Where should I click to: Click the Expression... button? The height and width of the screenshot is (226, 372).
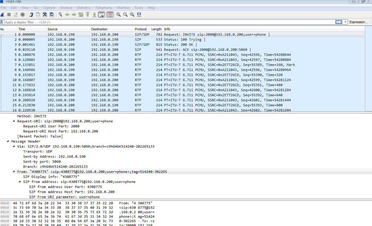[x=358, y=22]
